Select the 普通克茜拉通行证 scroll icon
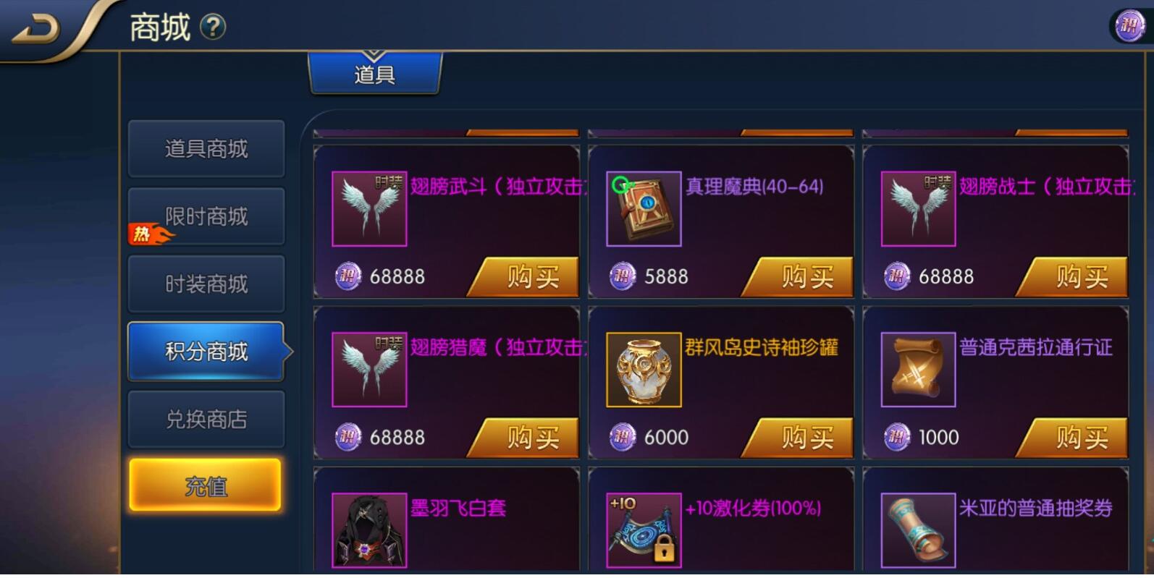This screenshot has width=1154, height=578. 918,369
